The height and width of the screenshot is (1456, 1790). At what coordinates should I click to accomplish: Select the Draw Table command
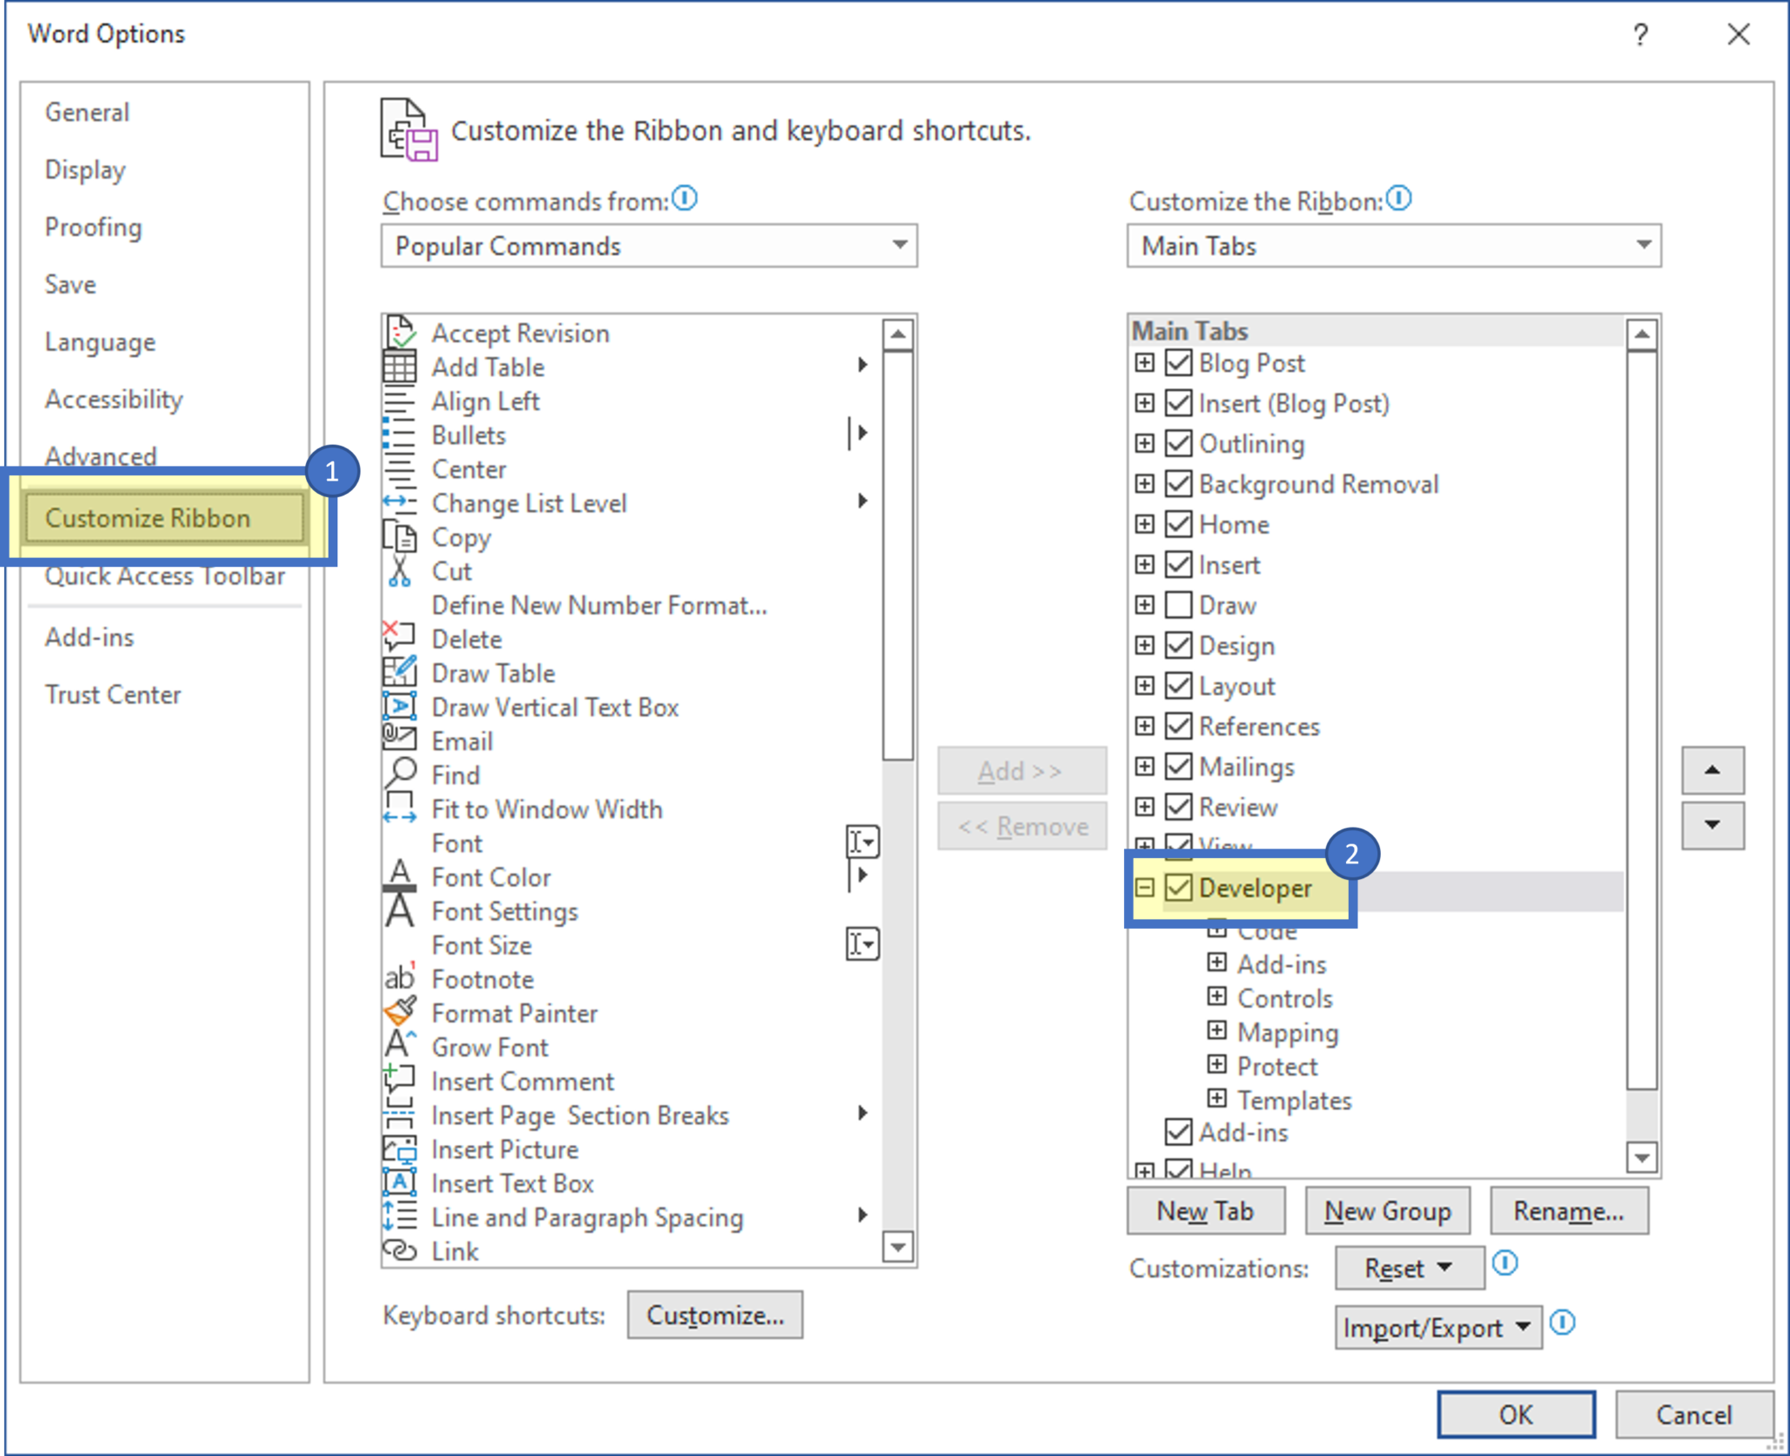[492, 672]
